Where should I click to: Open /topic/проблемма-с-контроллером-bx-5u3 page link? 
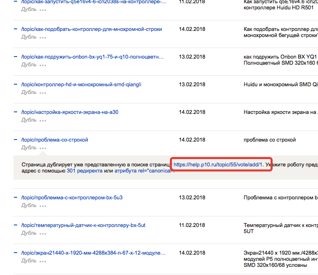(x=71, y=198)
